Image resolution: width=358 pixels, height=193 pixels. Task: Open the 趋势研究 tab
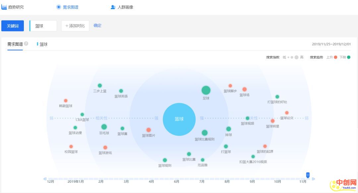pos(16,7)
